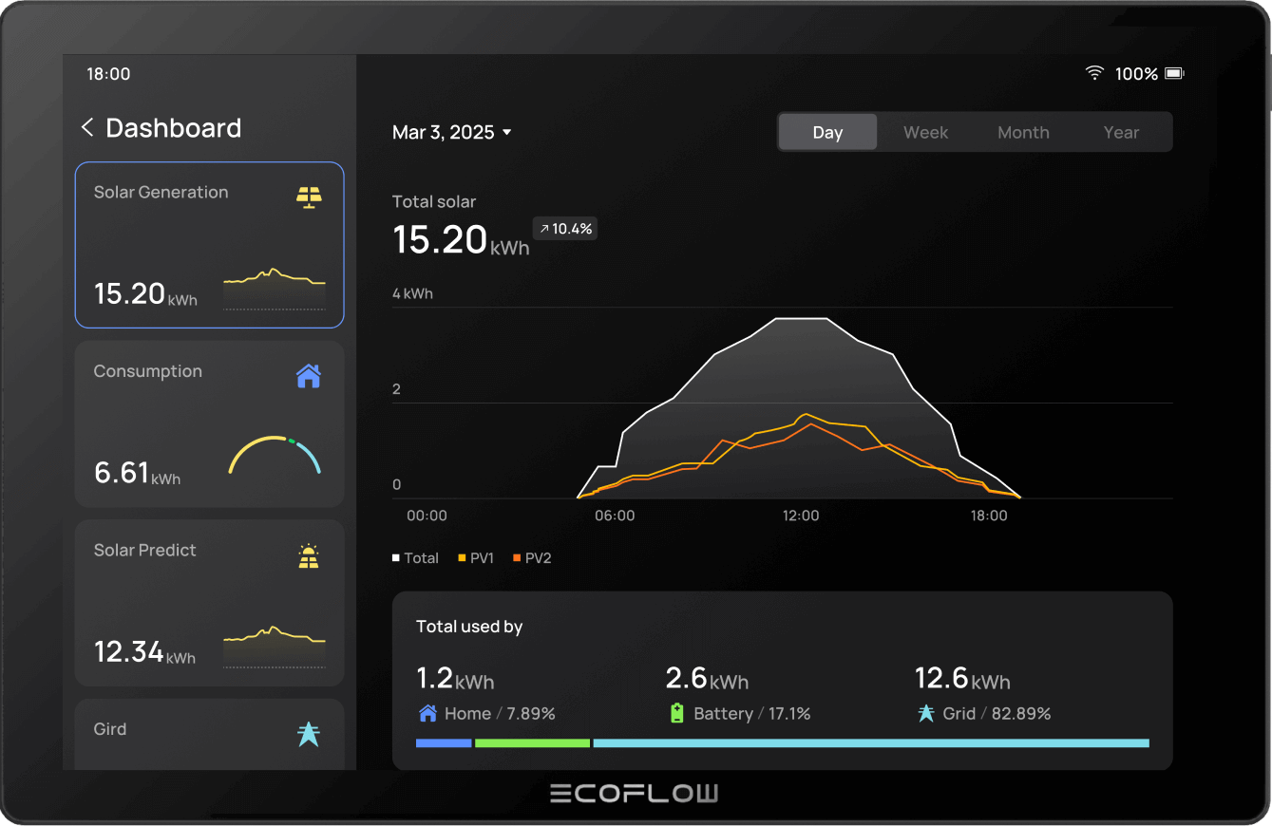
Task: Click the Home icon in Total used by
Action: 427,713
